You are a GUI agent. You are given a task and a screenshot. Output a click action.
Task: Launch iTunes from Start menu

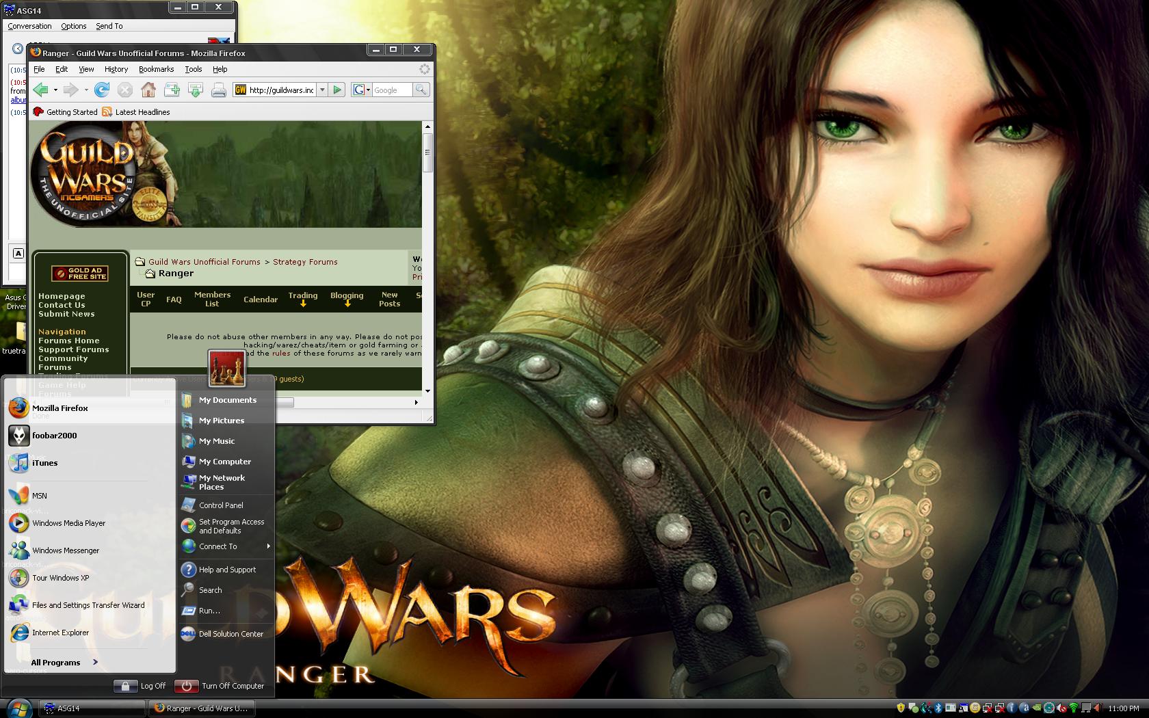(90, 463)
